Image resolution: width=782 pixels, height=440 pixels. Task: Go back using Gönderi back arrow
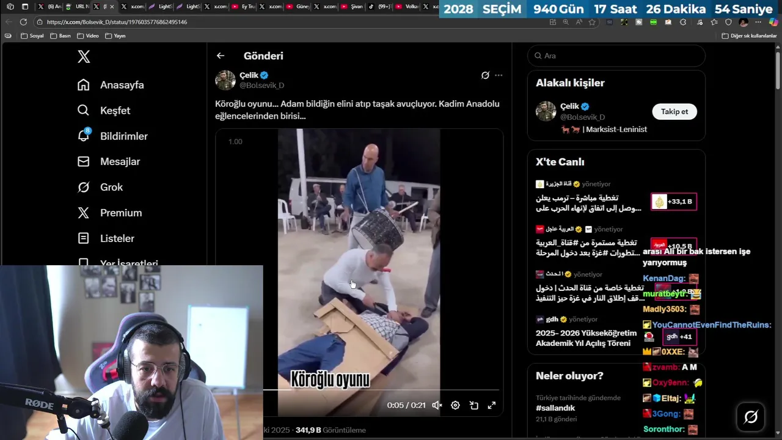point(221,56)
